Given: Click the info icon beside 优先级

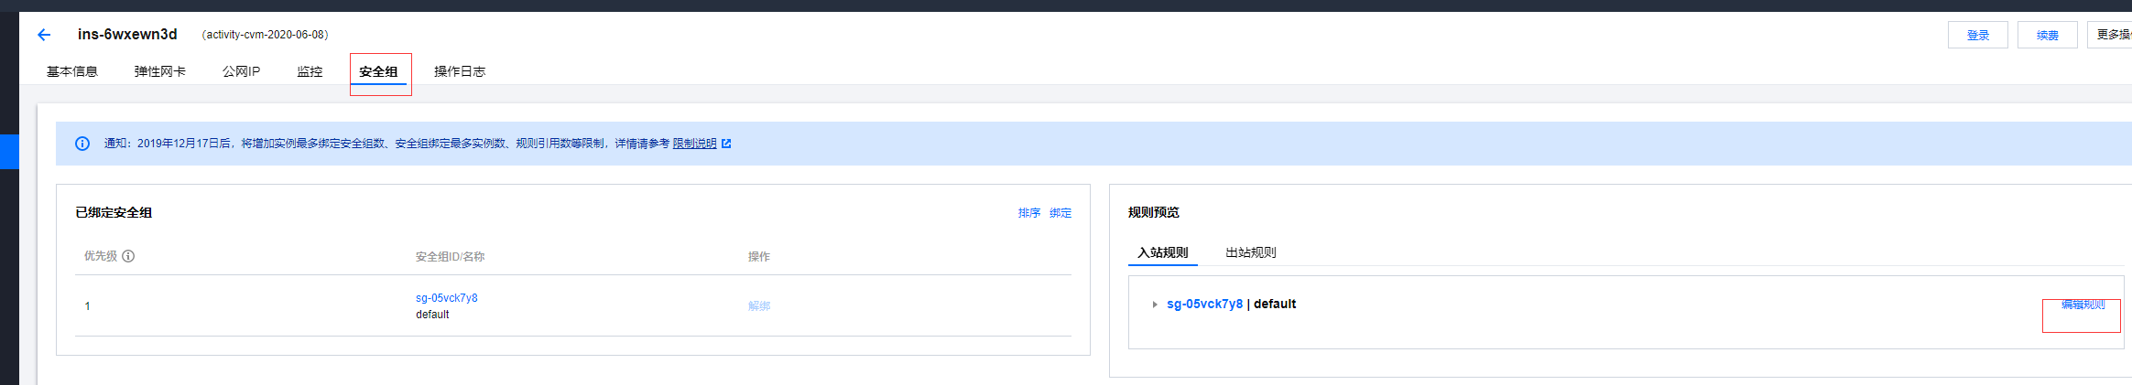Looking at the screenshot, I should pos(128,256).
